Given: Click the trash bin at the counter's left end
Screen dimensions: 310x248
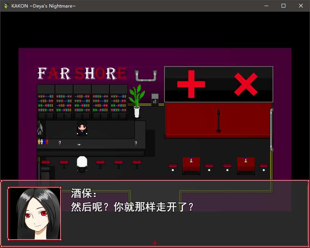Looking at the screenshot, I should (x=40, y=130).
